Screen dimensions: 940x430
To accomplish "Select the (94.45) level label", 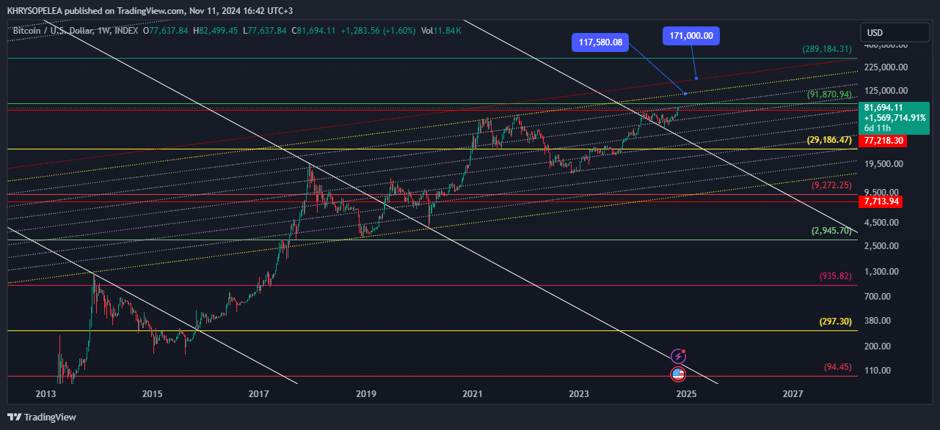I will click(x=837, y=367).
